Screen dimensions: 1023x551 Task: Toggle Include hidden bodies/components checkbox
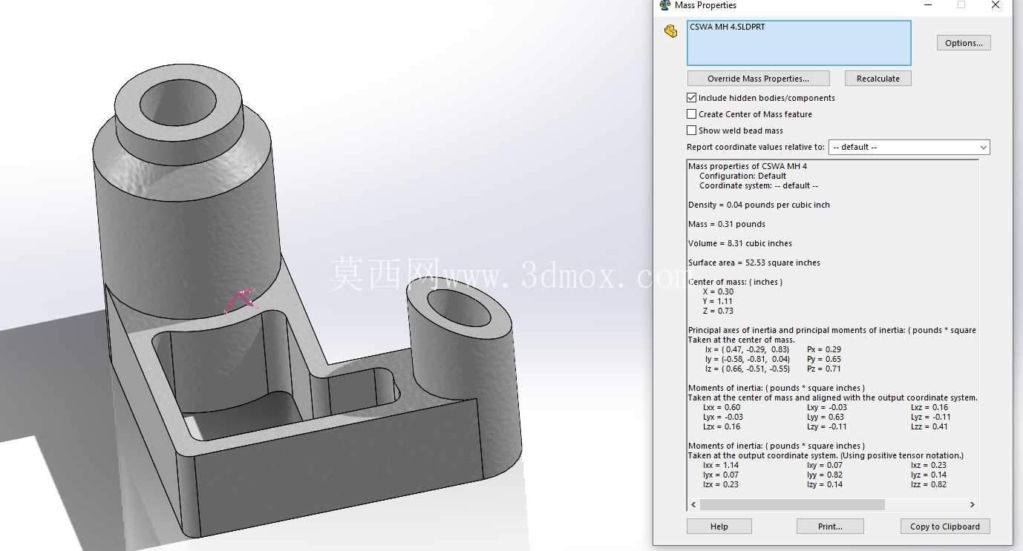(x=691, y=98)
